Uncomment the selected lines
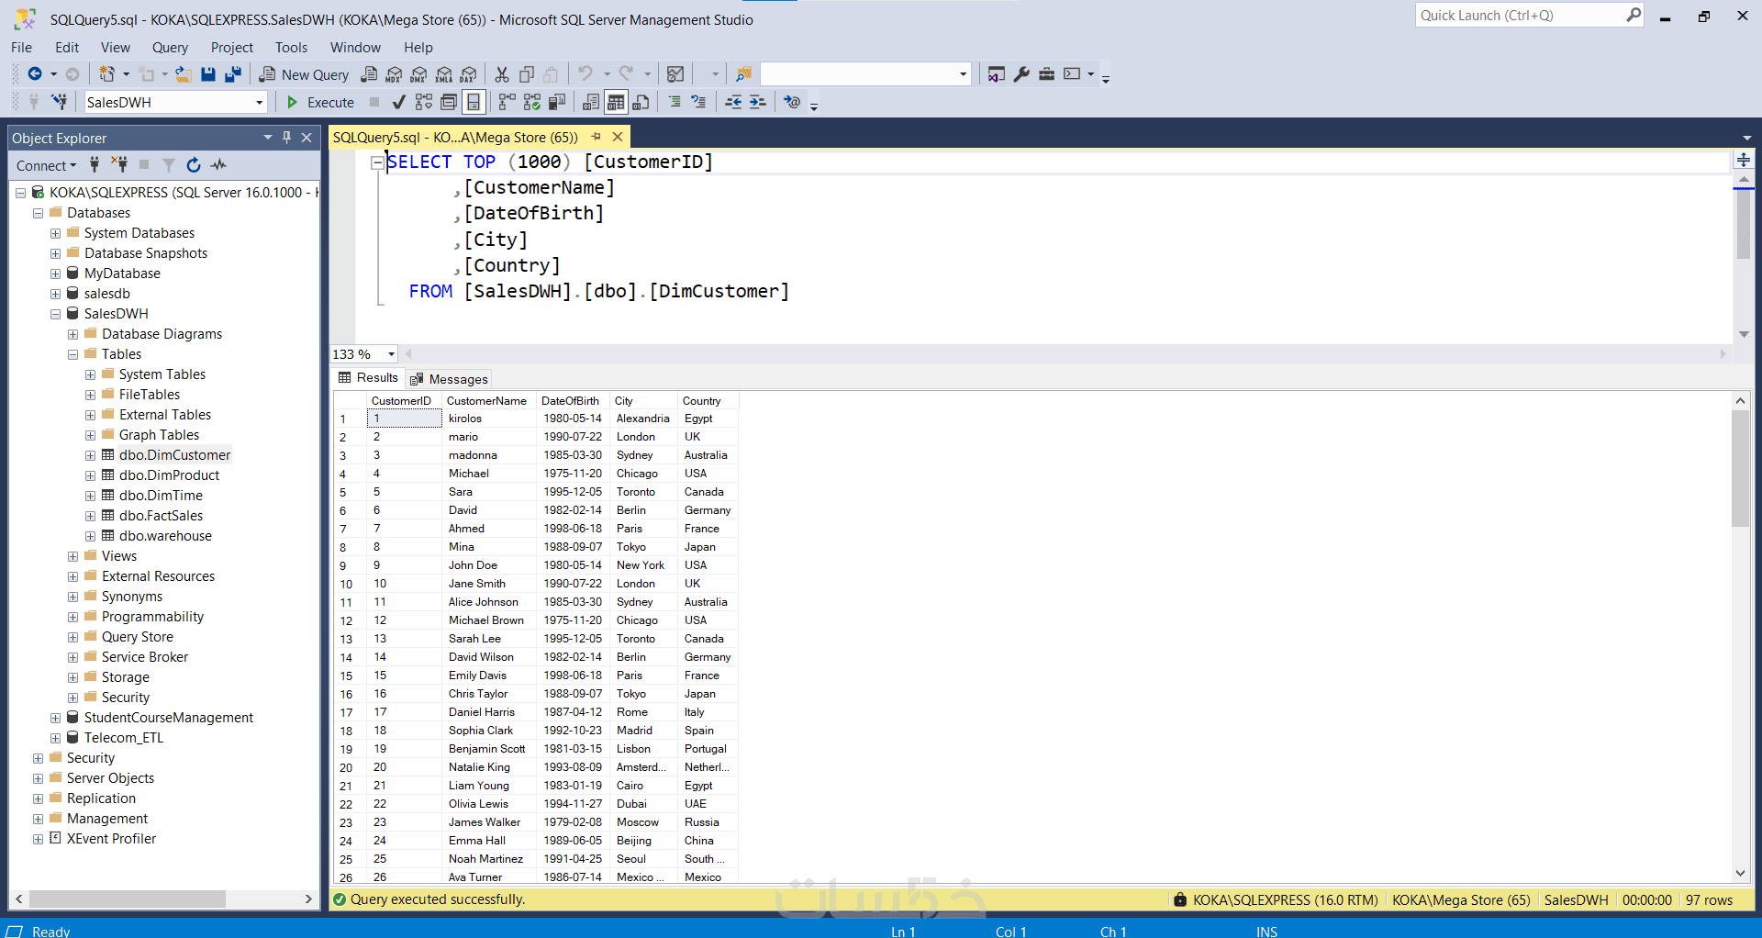 pos(699,102)
